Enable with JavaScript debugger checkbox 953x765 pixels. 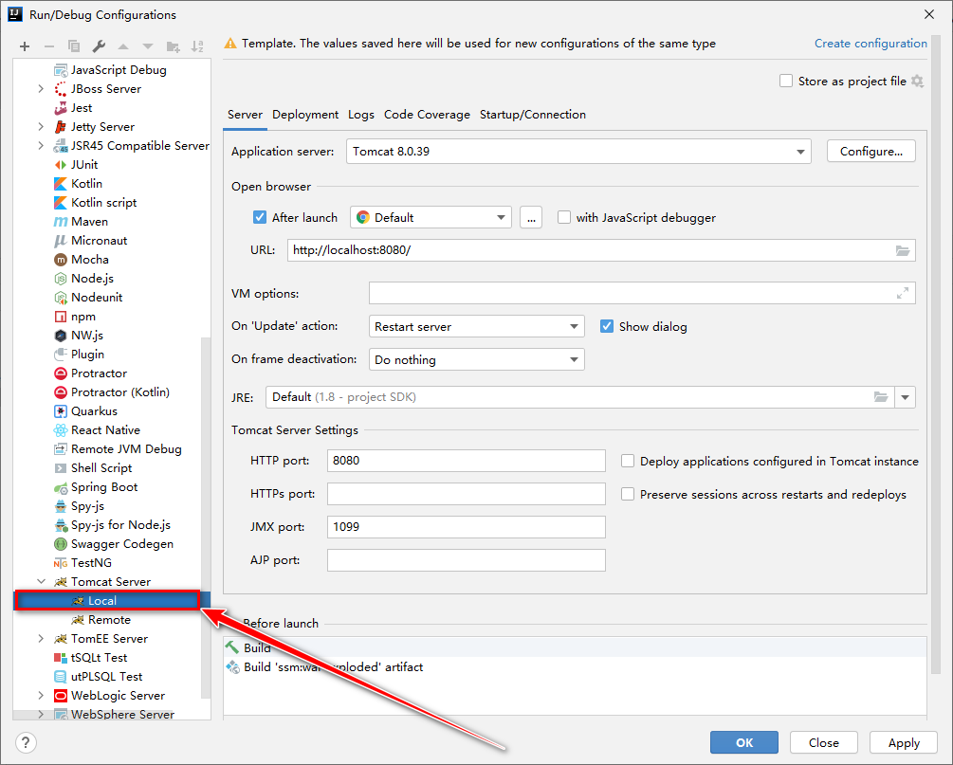point(564,217)
